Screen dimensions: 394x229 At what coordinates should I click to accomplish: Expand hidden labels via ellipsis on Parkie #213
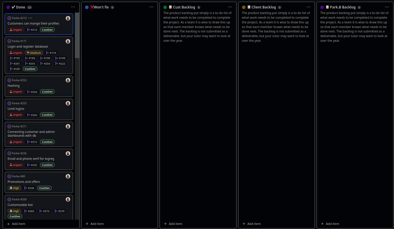30,18
